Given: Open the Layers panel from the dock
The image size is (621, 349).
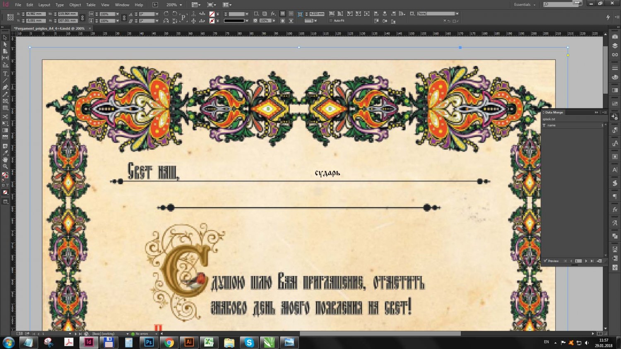Looking at the screenshot, I should click(615, 46).
